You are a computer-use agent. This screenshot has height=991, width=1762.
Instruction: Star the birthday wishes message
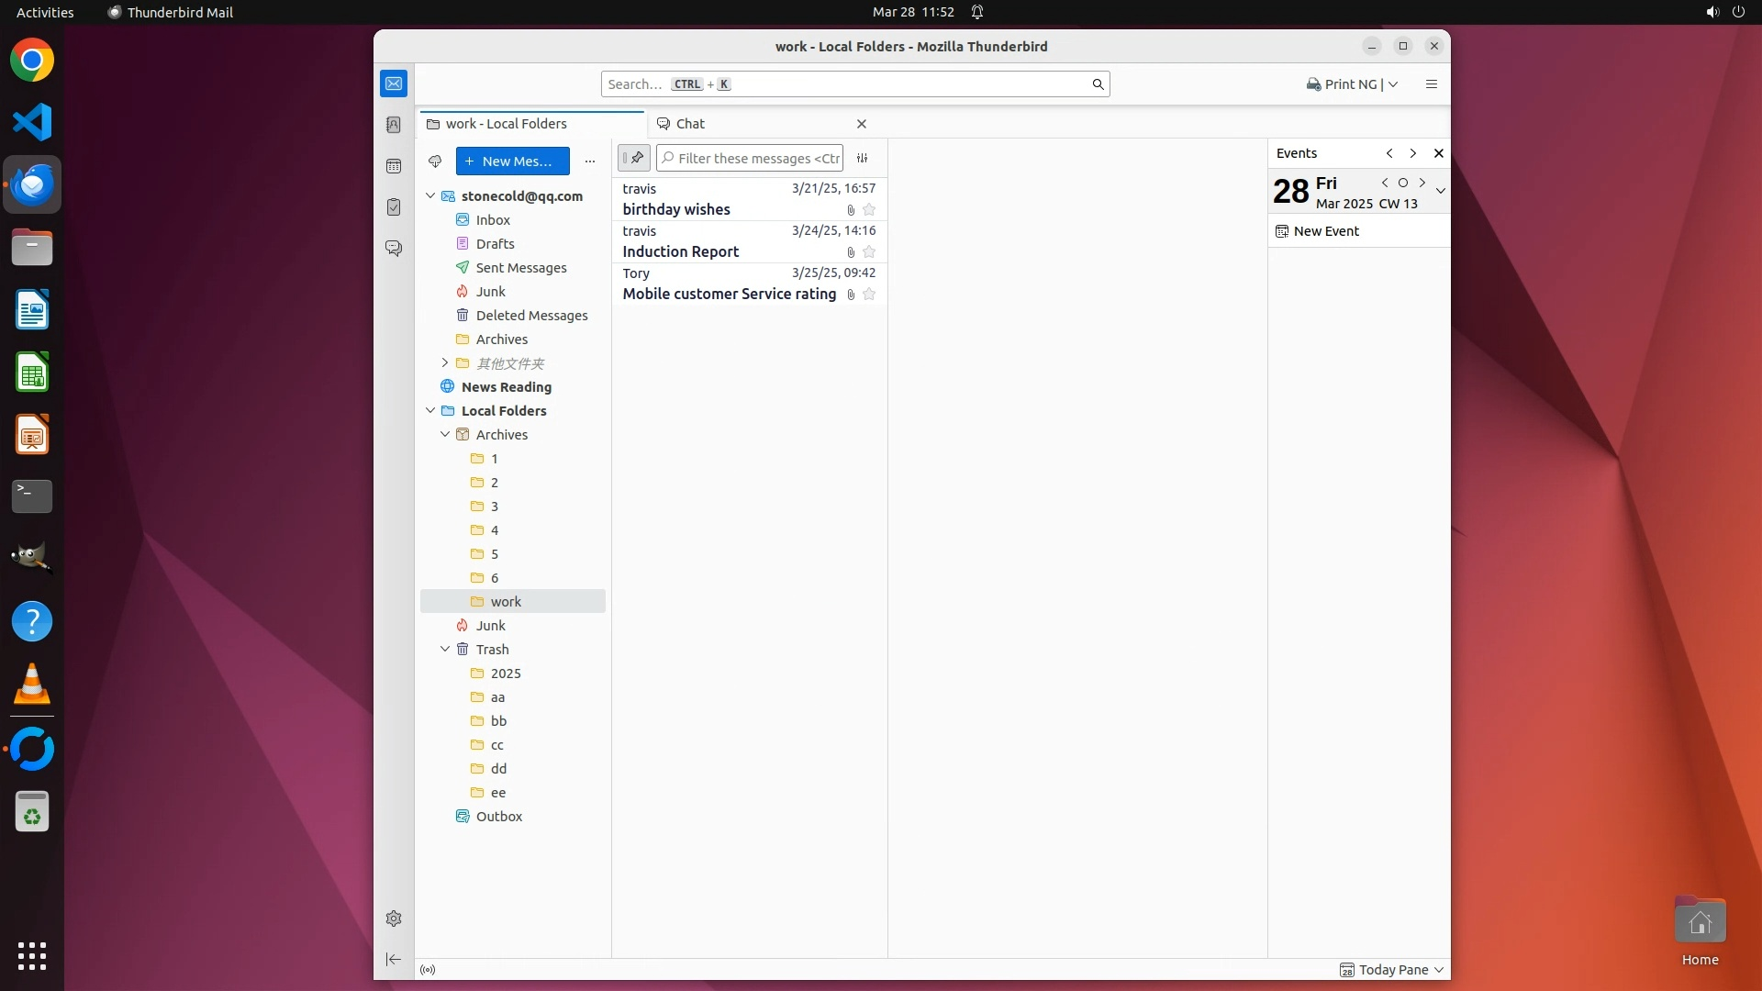(869, 210)
